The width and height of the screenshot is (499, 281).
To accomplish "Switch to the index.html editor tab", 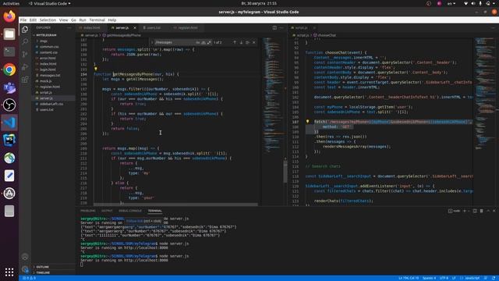I will pyautogui.click(x=91, y=28).
